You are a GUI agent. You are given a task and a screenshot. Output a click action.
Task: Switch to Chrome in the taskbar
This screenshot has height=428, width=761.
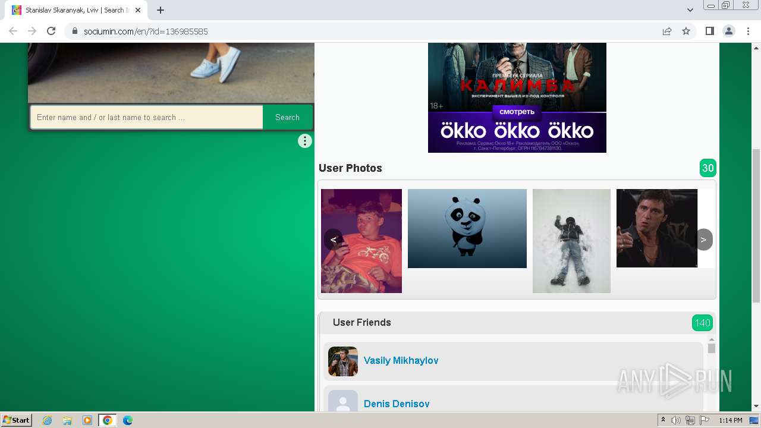[x=108, y=420]
